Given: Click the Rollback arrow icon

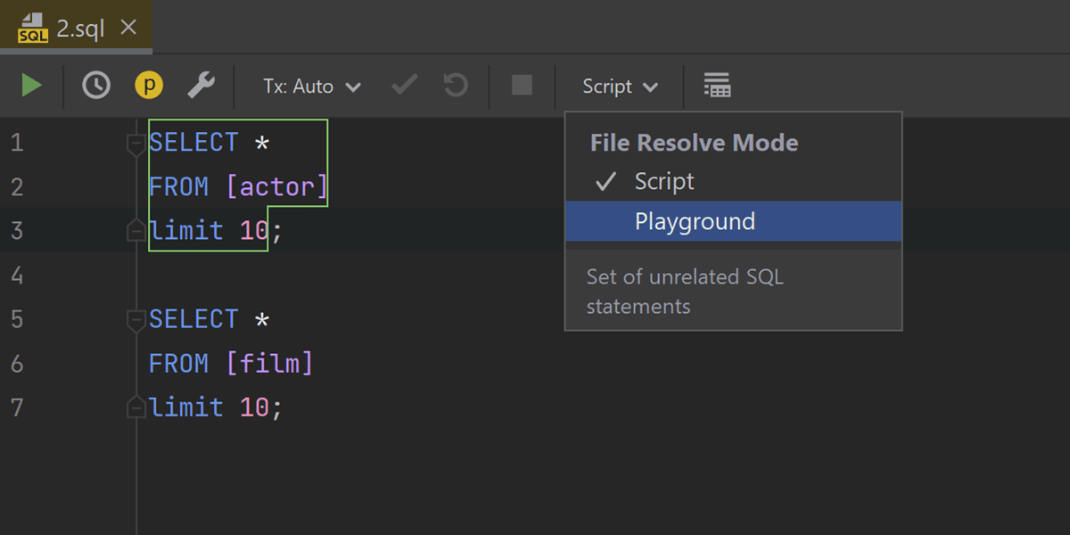Looking at the screenshot, I should (x=456, y=86).
